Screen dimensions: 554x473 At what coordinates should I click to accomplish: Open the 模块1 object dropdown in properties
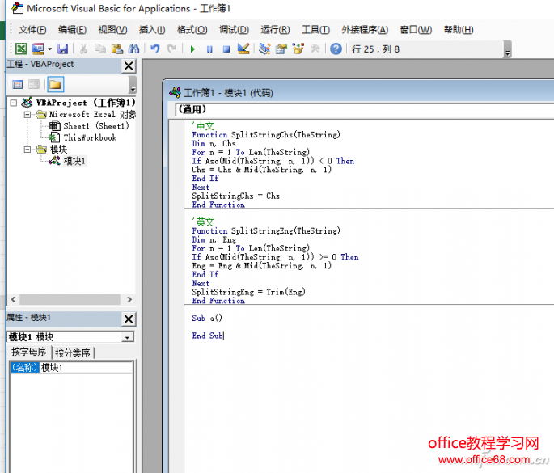pyautogui.click(x=128, y=337)
